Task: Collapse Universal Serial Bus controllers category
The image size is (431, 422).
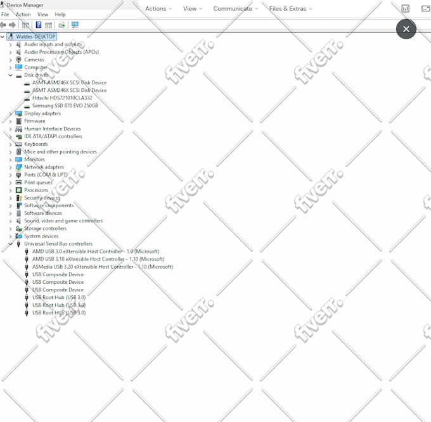Action: click(10, 244)
